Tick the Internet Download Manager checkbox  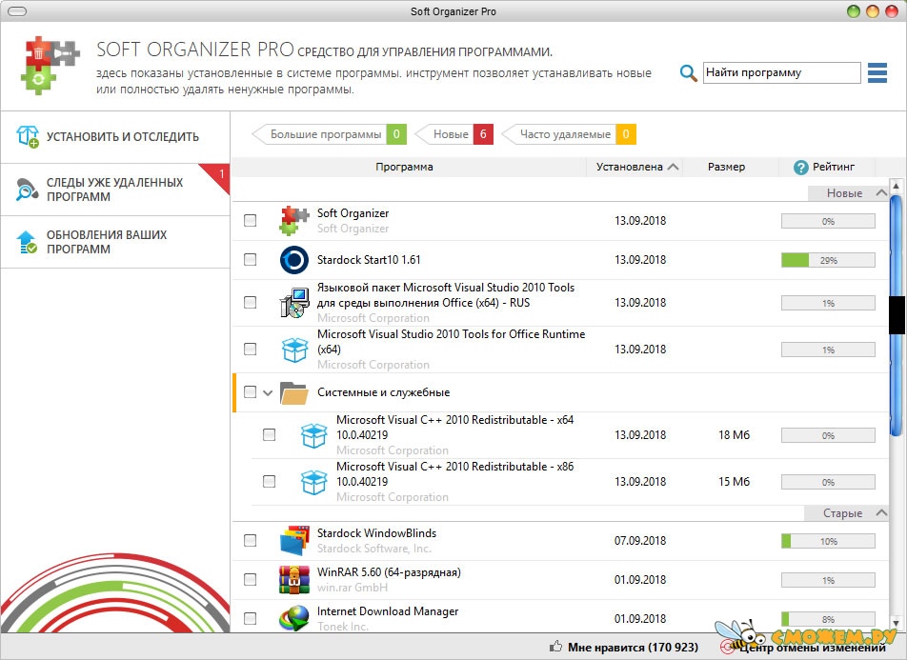(250, 618)
